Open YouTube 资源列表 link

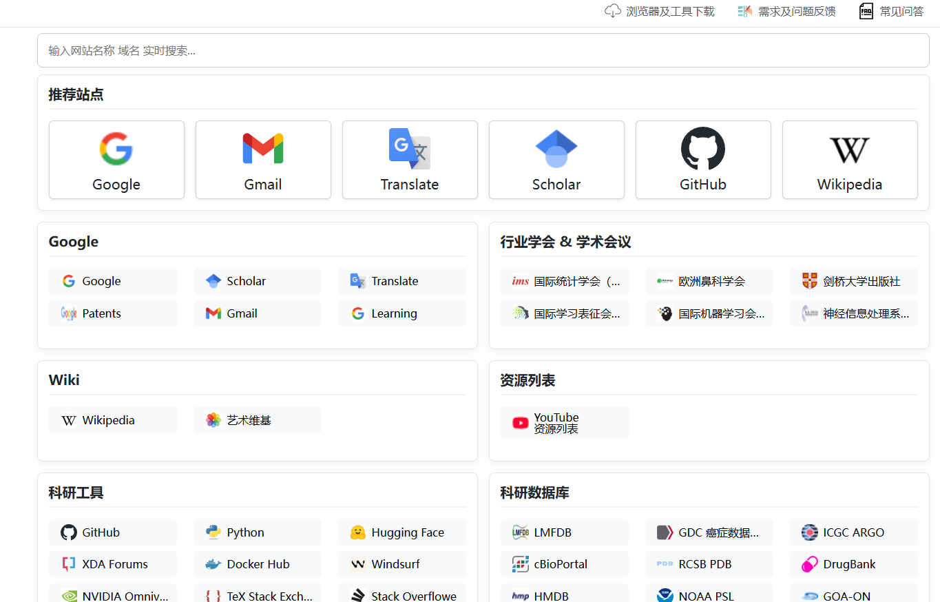[x=565, y=423]
